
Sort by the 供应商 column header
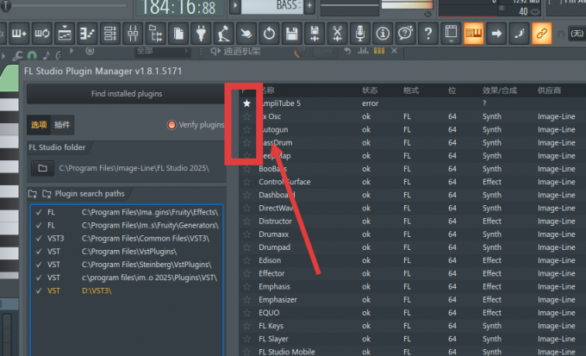[549, 91]
